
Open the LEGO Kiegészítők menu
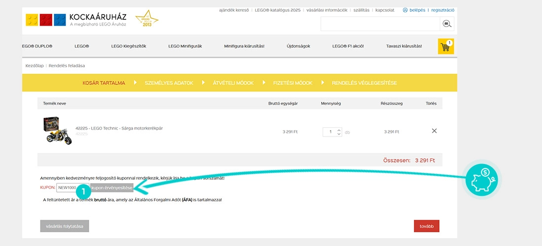[x=129, y=46]
